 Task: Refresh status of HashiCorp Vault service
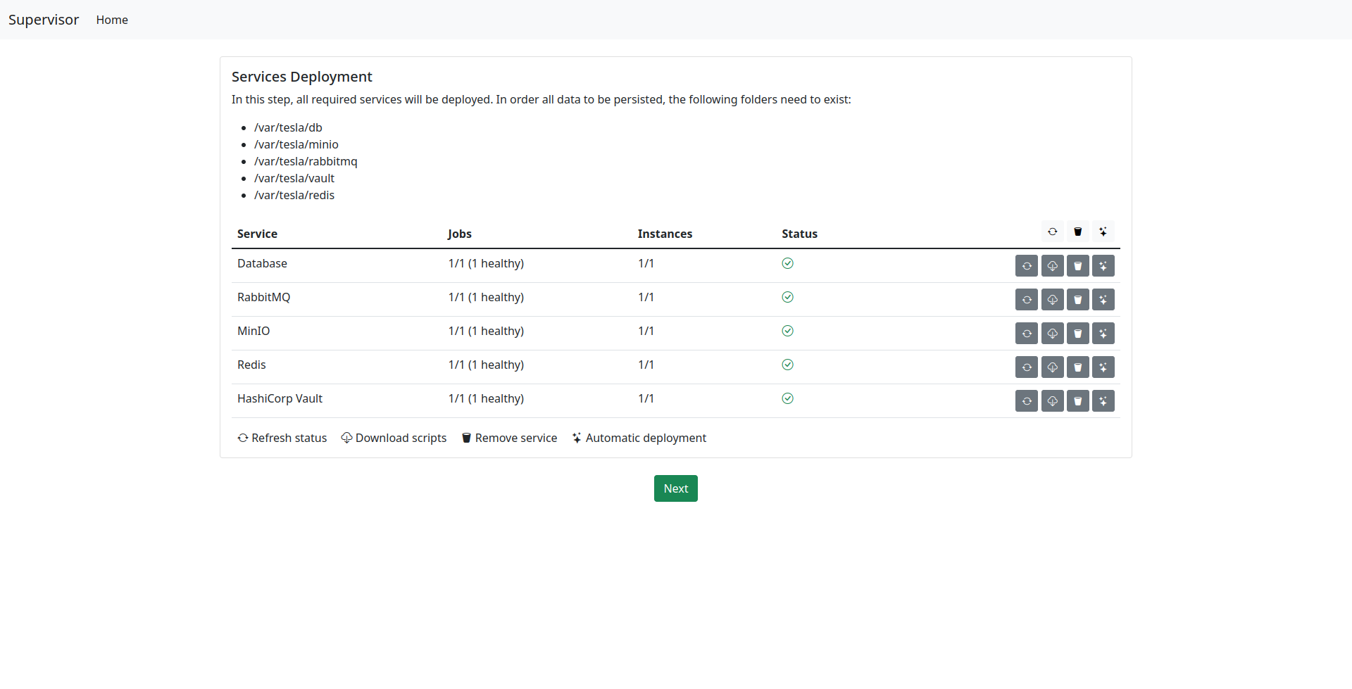[1027, 401]
